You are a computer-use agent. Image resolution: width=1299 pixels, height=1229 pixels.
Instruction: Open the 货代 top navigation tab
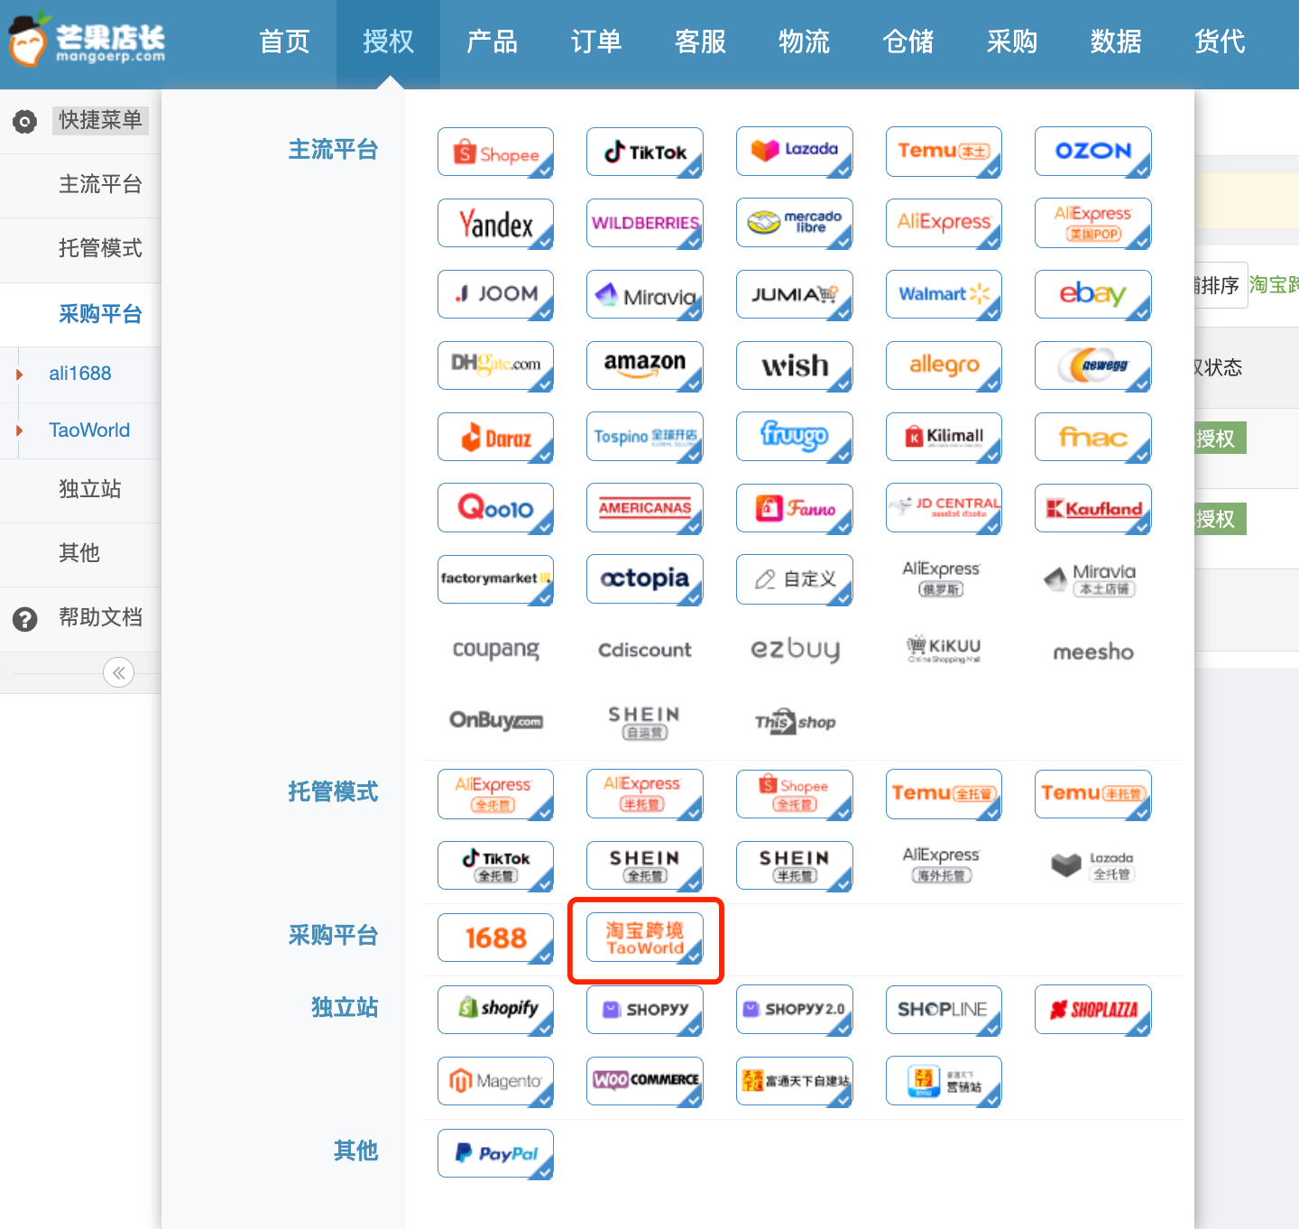click(1220, 42)
